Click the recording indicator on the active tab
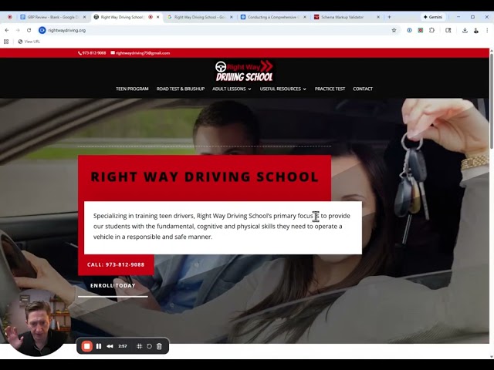Viewport: 494px width, 370px height. 151,17
